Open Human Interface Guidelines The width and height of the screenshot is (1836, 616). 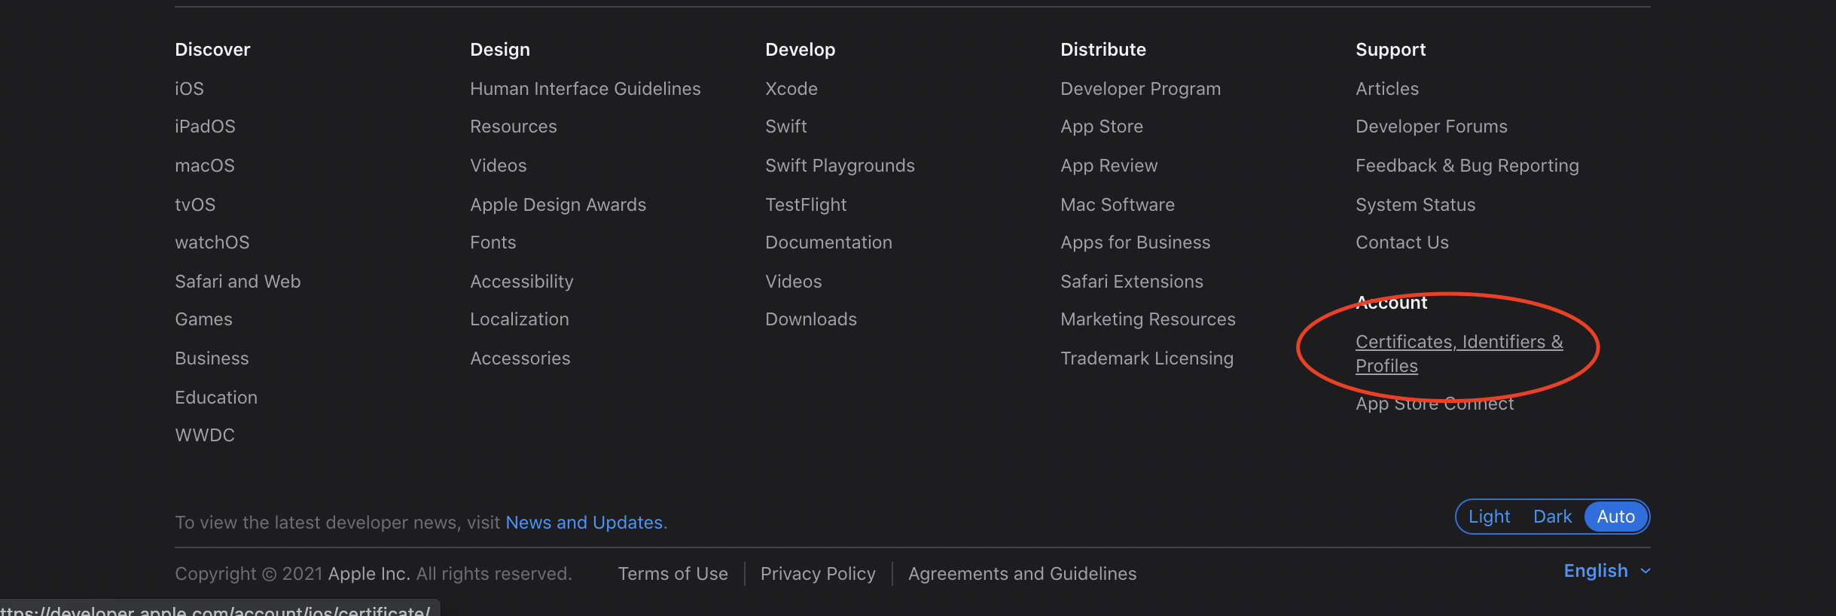[x=585, y=89]
